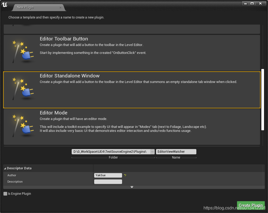
Task: Open folder browser with the ellipsis icon
Action: coord(152,151)
